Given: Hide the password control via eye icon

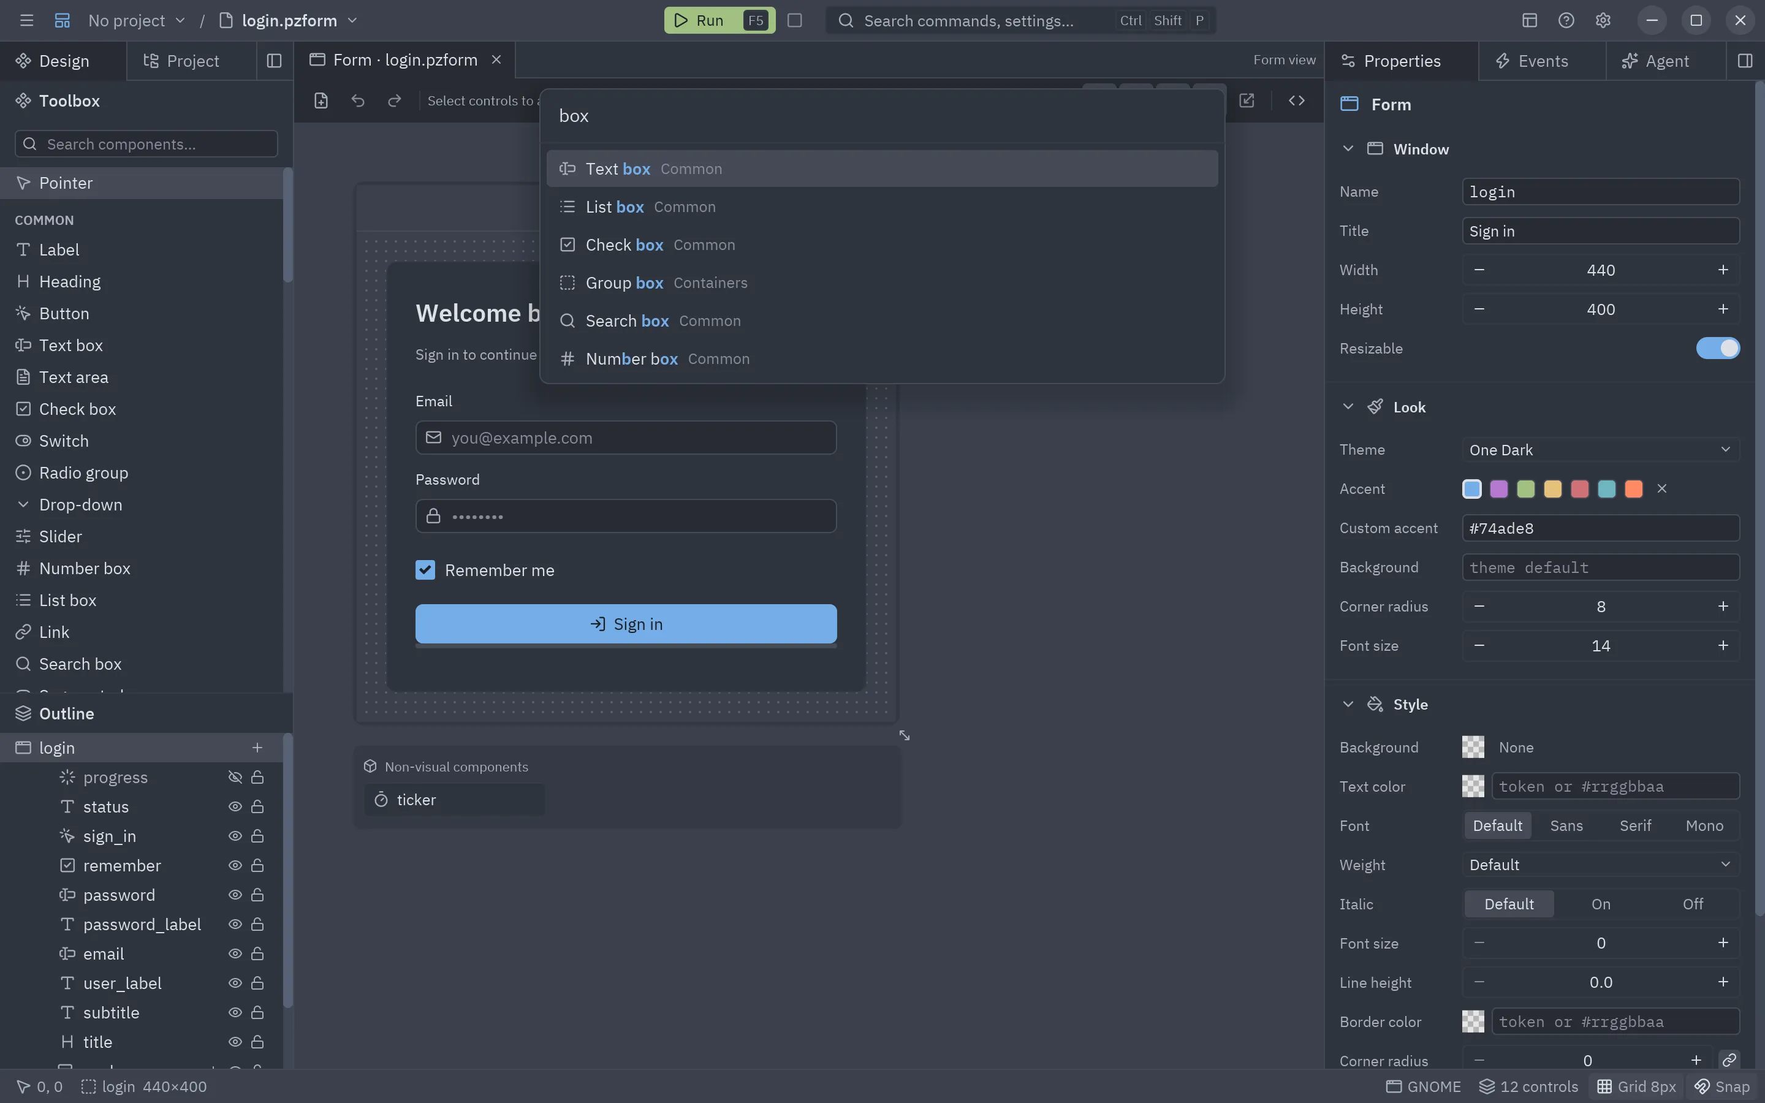Looking at the screenshot, I should point(235,895).
